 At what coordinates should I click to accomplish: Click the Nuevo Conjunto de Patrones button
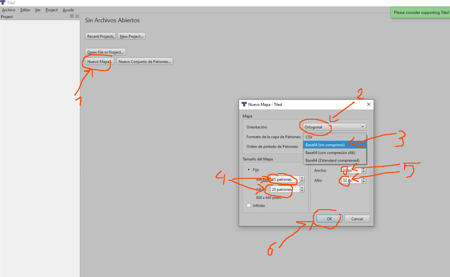pyautogui.click(x=144, y=61)
